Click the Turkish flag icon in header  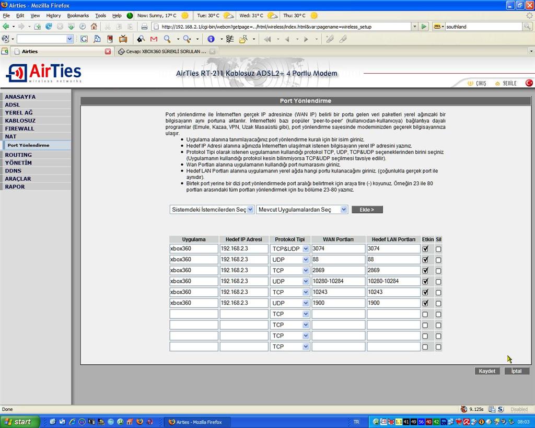coord(529,83)
